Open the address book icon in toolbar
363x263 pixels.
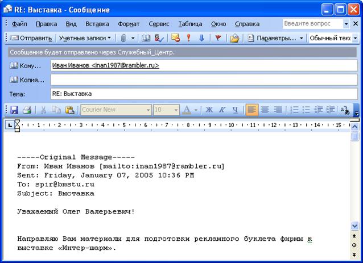click(146, 38)
